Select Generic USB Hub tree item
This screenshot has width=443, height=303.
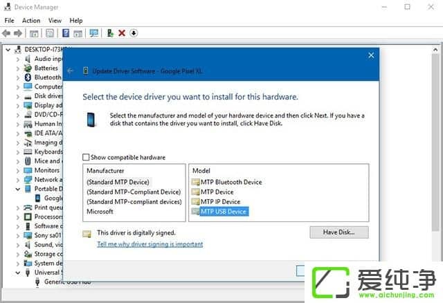(x=68, y=282)
